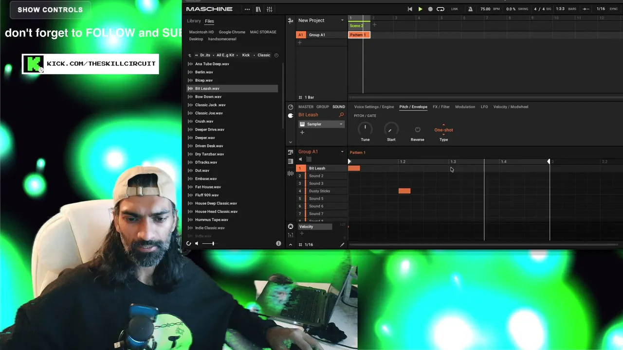623x350 pixels.
Task: Restart playback with the skip-to-start button
Action: coord(410,9)
